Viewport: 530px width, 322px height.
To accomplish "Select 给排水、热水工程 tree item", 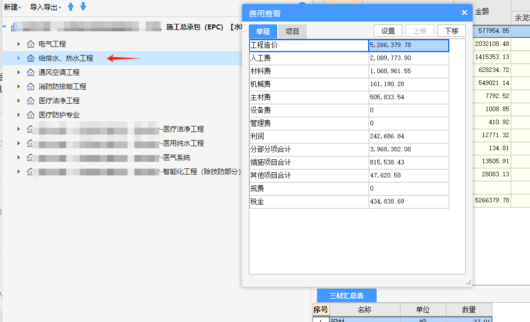I will [65, 58].
